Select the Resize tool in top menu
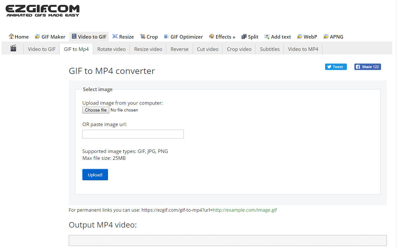 pos(123,37)
